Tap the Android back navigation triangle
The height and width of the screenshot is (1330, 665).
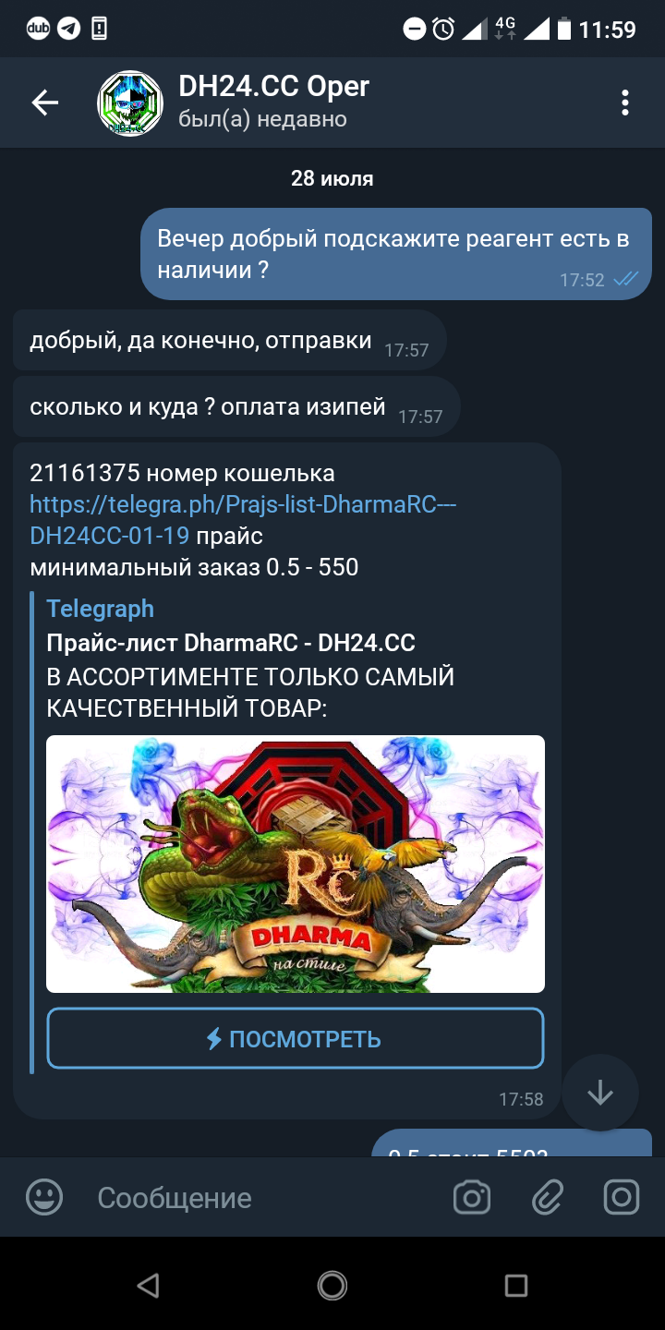click(x=148, y=1285)
